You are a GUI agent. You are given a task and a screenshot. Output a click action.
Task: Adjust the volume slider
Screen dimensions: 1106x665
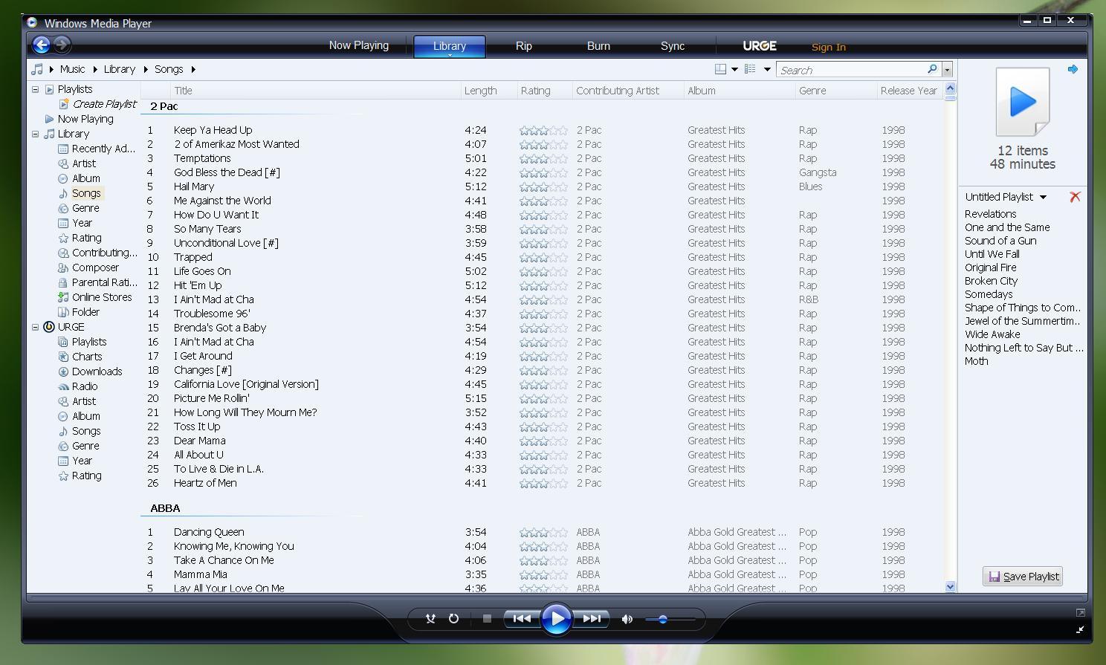point(670,619)
